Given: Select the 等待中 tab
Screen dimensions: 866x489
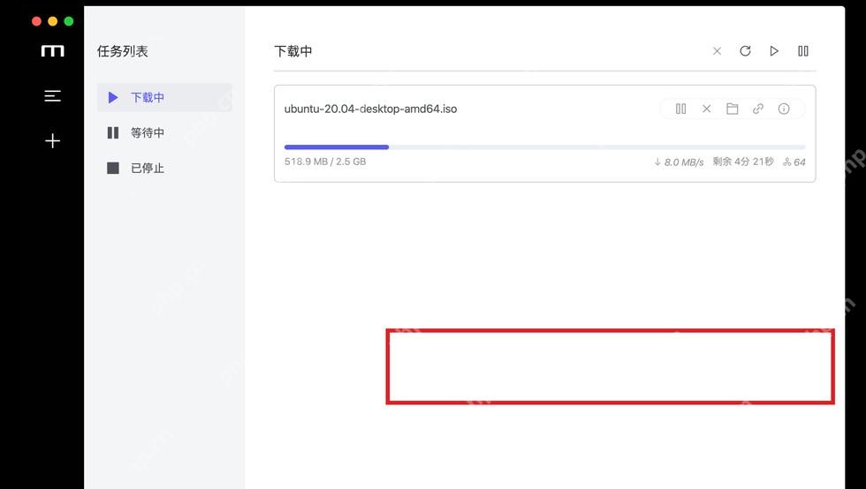Looking at the screenshot, I should pos(164,133).
